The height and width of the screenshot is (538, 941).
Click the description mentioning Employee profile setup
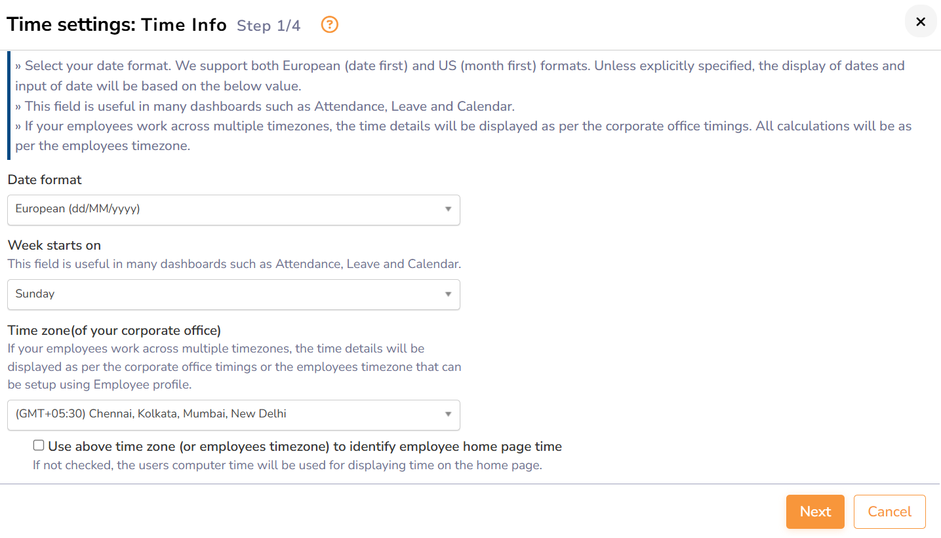[x=234, y=366]
